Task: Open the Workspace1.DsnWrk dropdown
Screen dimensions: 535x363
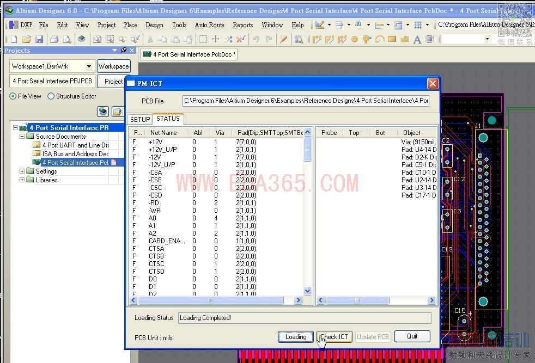Action: tap(89, 66)
